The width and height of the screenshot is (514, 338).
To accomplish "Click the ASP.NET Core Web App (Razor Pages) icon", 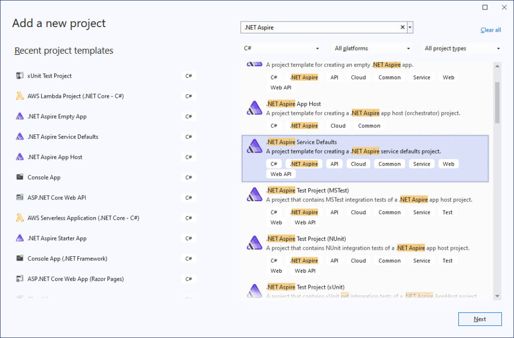I will point(20,279).
